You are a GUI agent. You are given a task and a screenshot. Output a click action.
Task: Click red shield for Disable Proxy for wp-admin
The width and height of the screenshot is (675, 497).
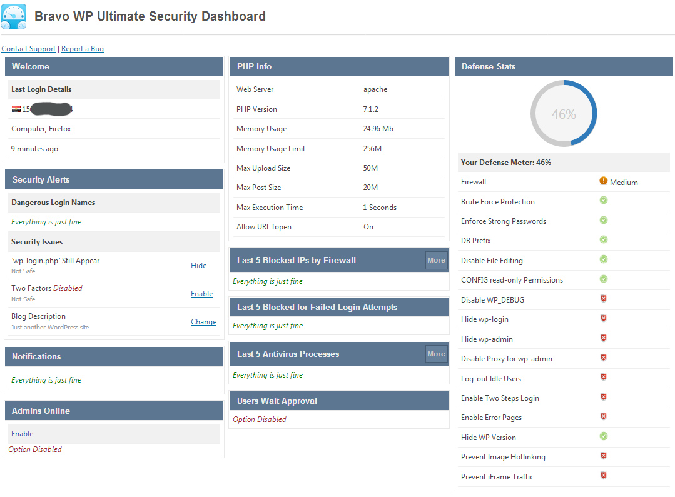click(604, 358)
